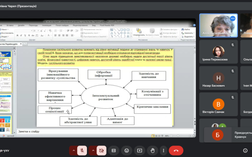Toggle the microphone mute button
252x157 pixels.
click(82, 150)
